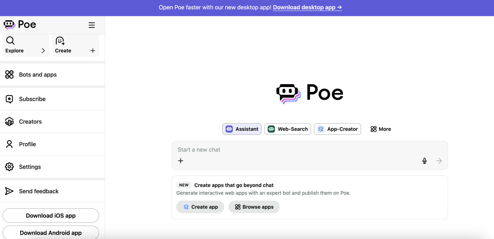Click the Explore magnifying glass icon

(x=10, y=40)
